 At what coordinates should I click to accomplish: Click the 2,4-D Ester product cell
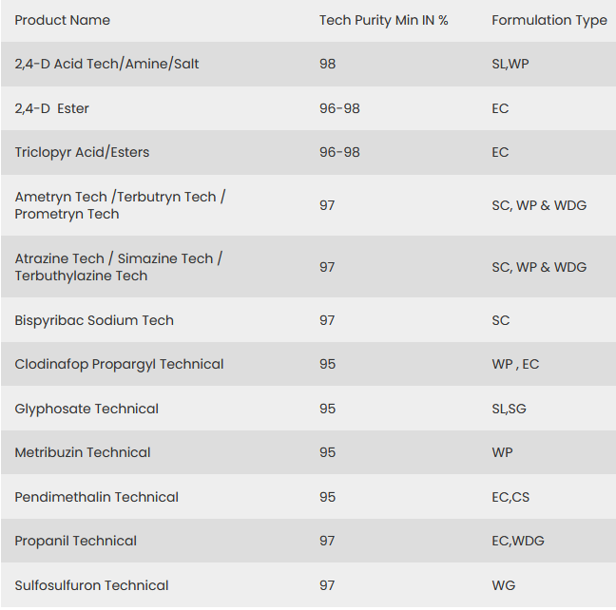52,108
